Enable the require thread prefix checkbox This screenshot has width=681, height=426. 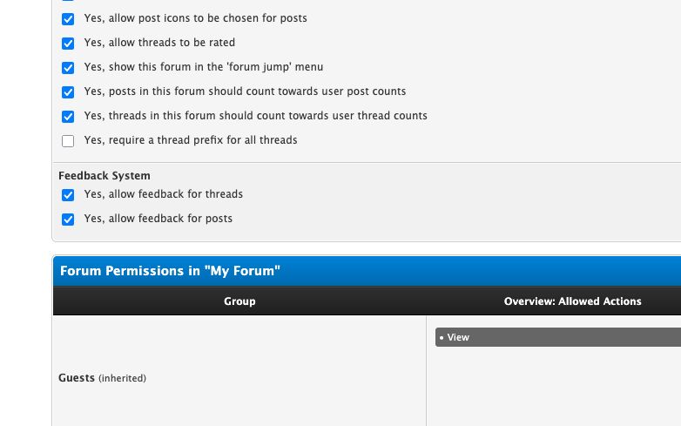coord(68,141)
